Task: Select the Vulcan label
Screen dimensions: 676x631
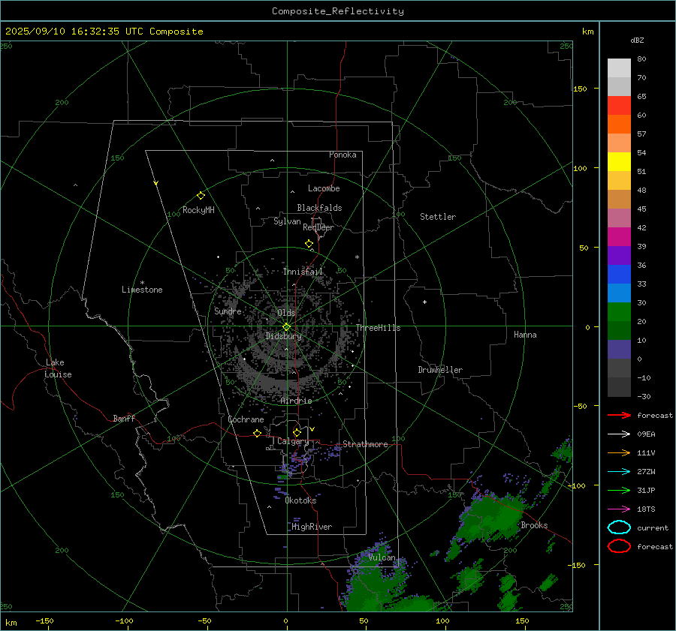Action: pyautogui.click(x=382, y=557)
